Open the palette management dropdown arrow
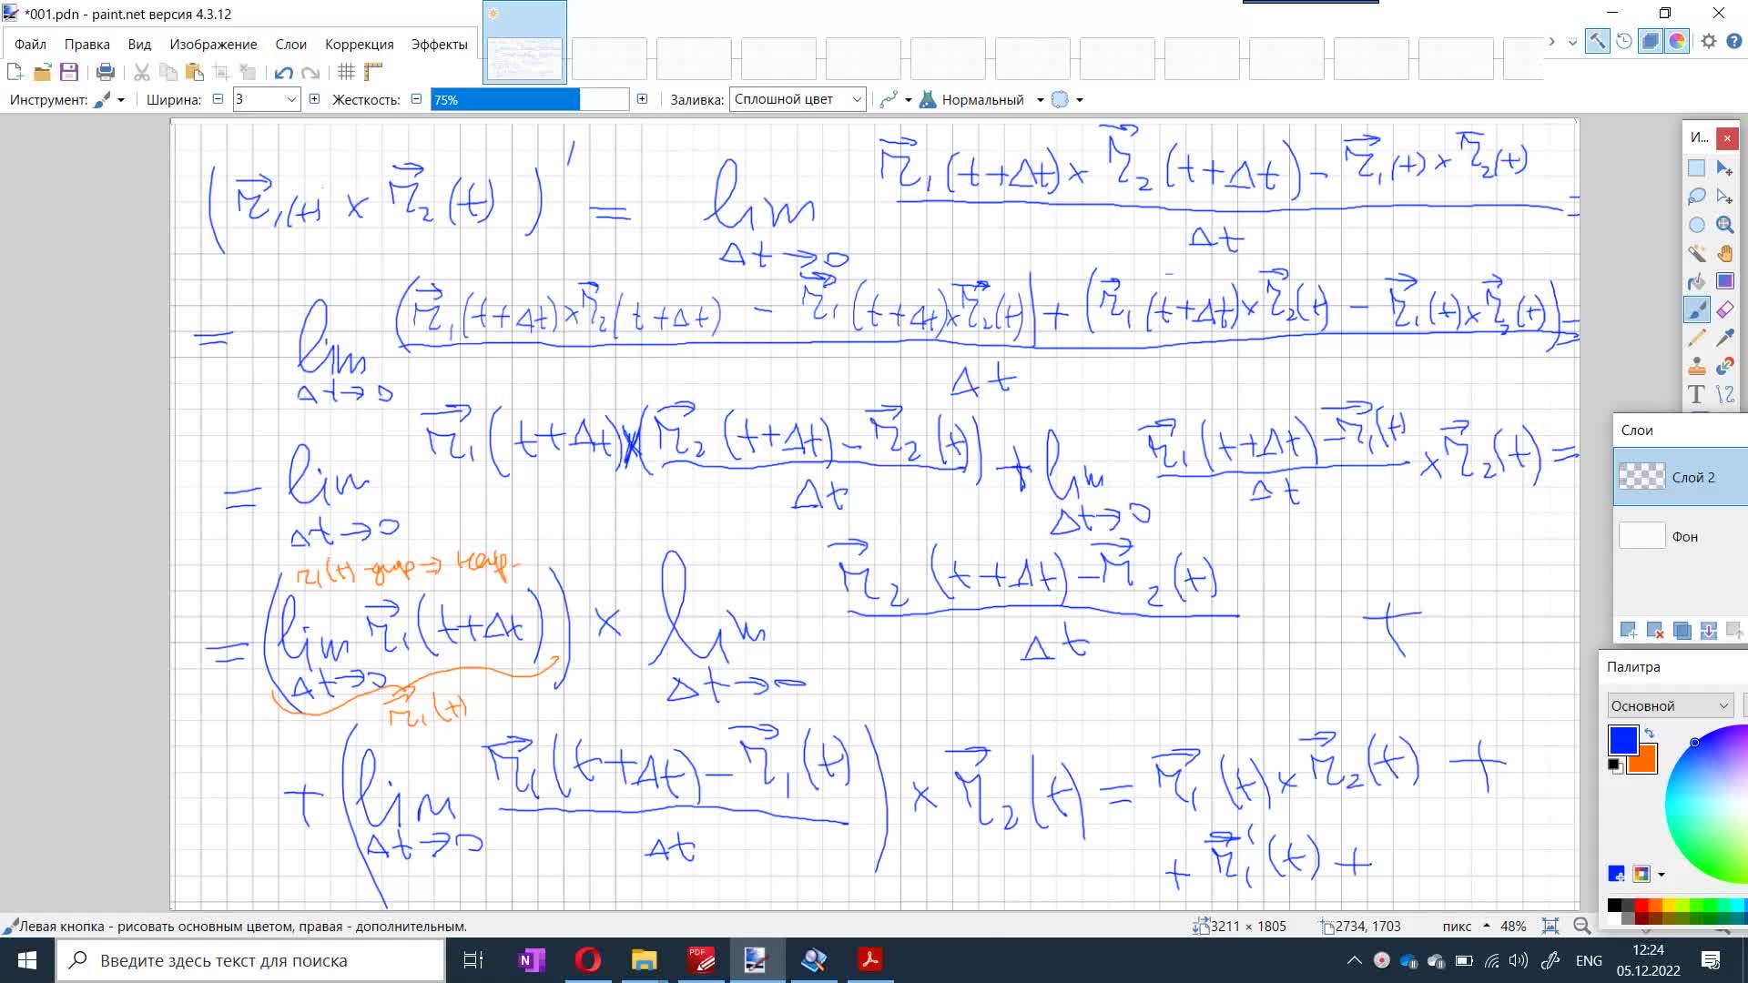Image resolution: width=1748 pixels, height=983 pixels. 1662,874
